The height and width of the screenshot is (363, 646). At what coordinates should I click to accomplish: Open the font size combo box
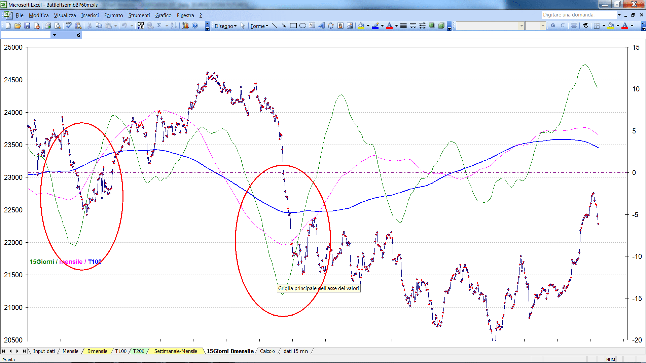pyautogui.click(x=535, y=26)
